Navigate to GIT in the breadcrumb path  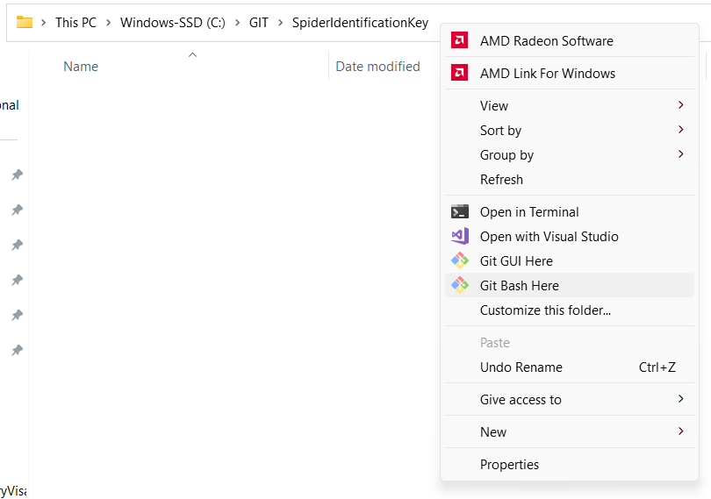(258, 23)
